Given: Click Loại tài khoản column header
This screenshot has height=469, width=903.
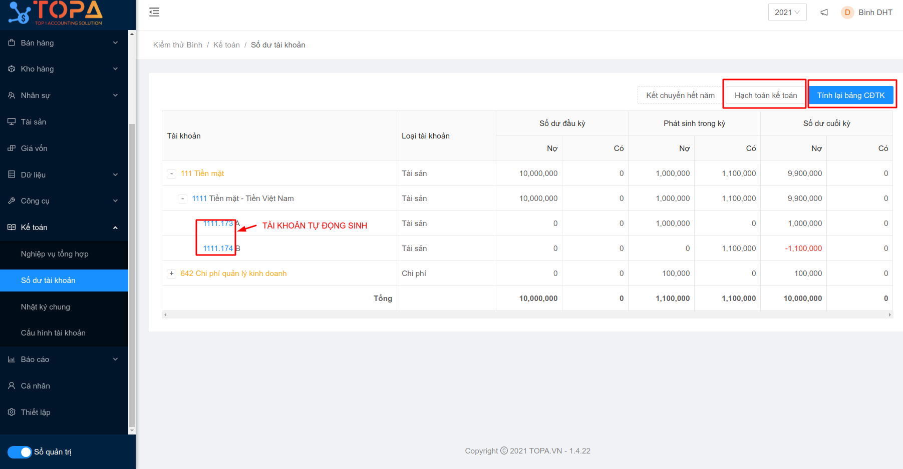Looking at the screenshot, I should click(x=446, y=136).
